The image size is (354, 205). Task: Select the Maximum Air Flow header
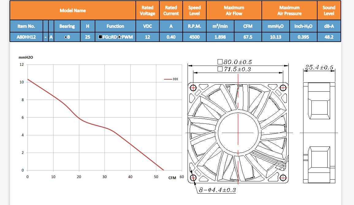tap(234, 10)
